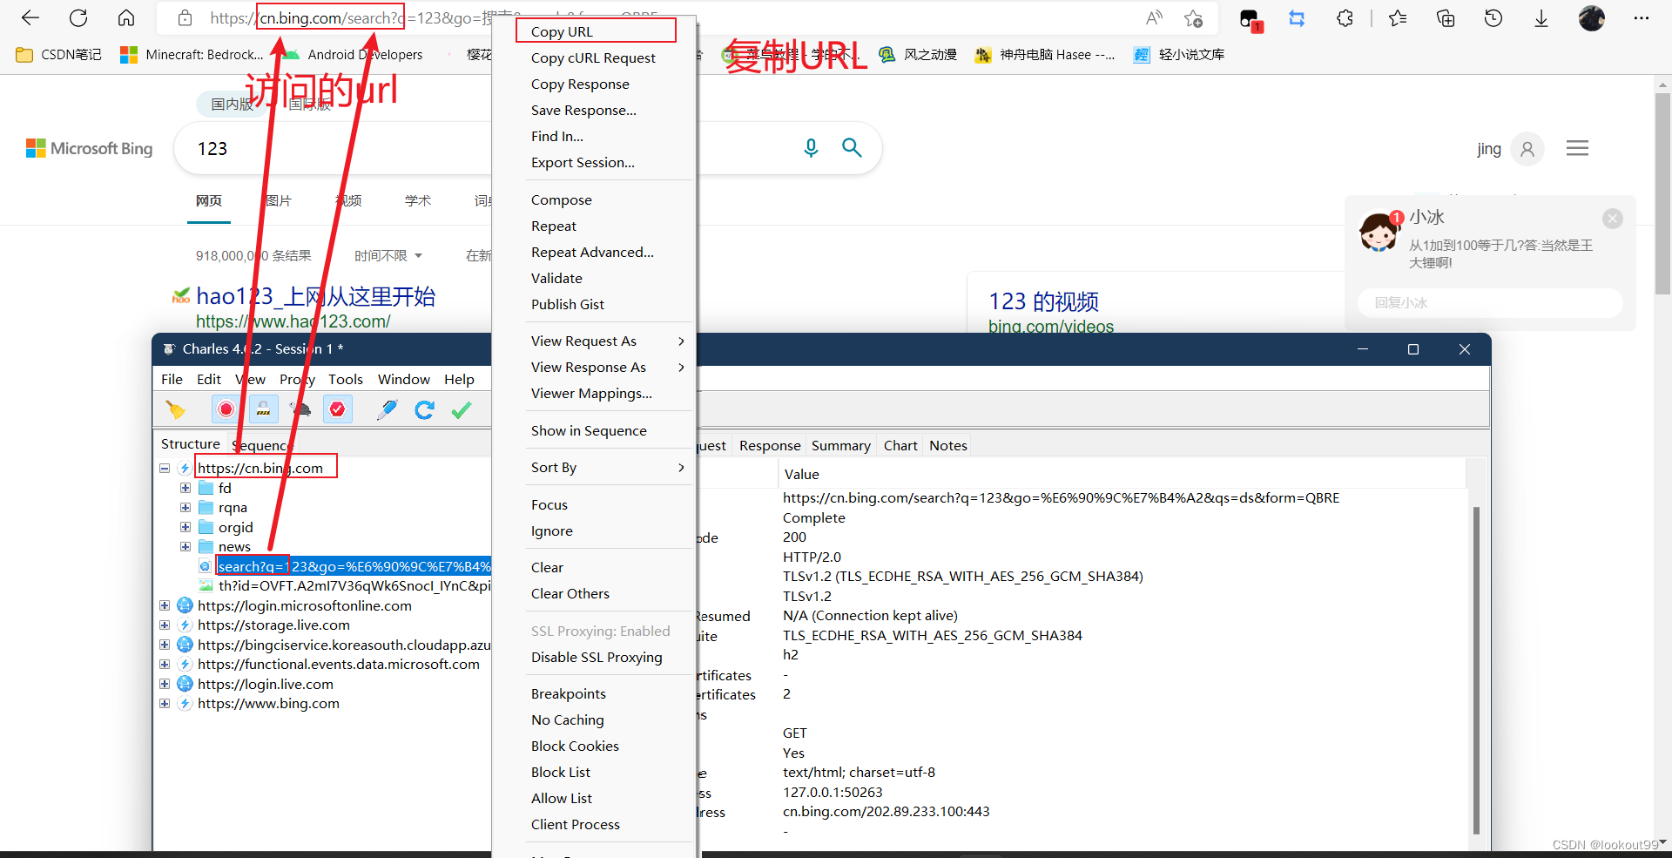Select the 学术 Bing search tab
This screenshot has height=858, width=1672.
coord(418,200)
